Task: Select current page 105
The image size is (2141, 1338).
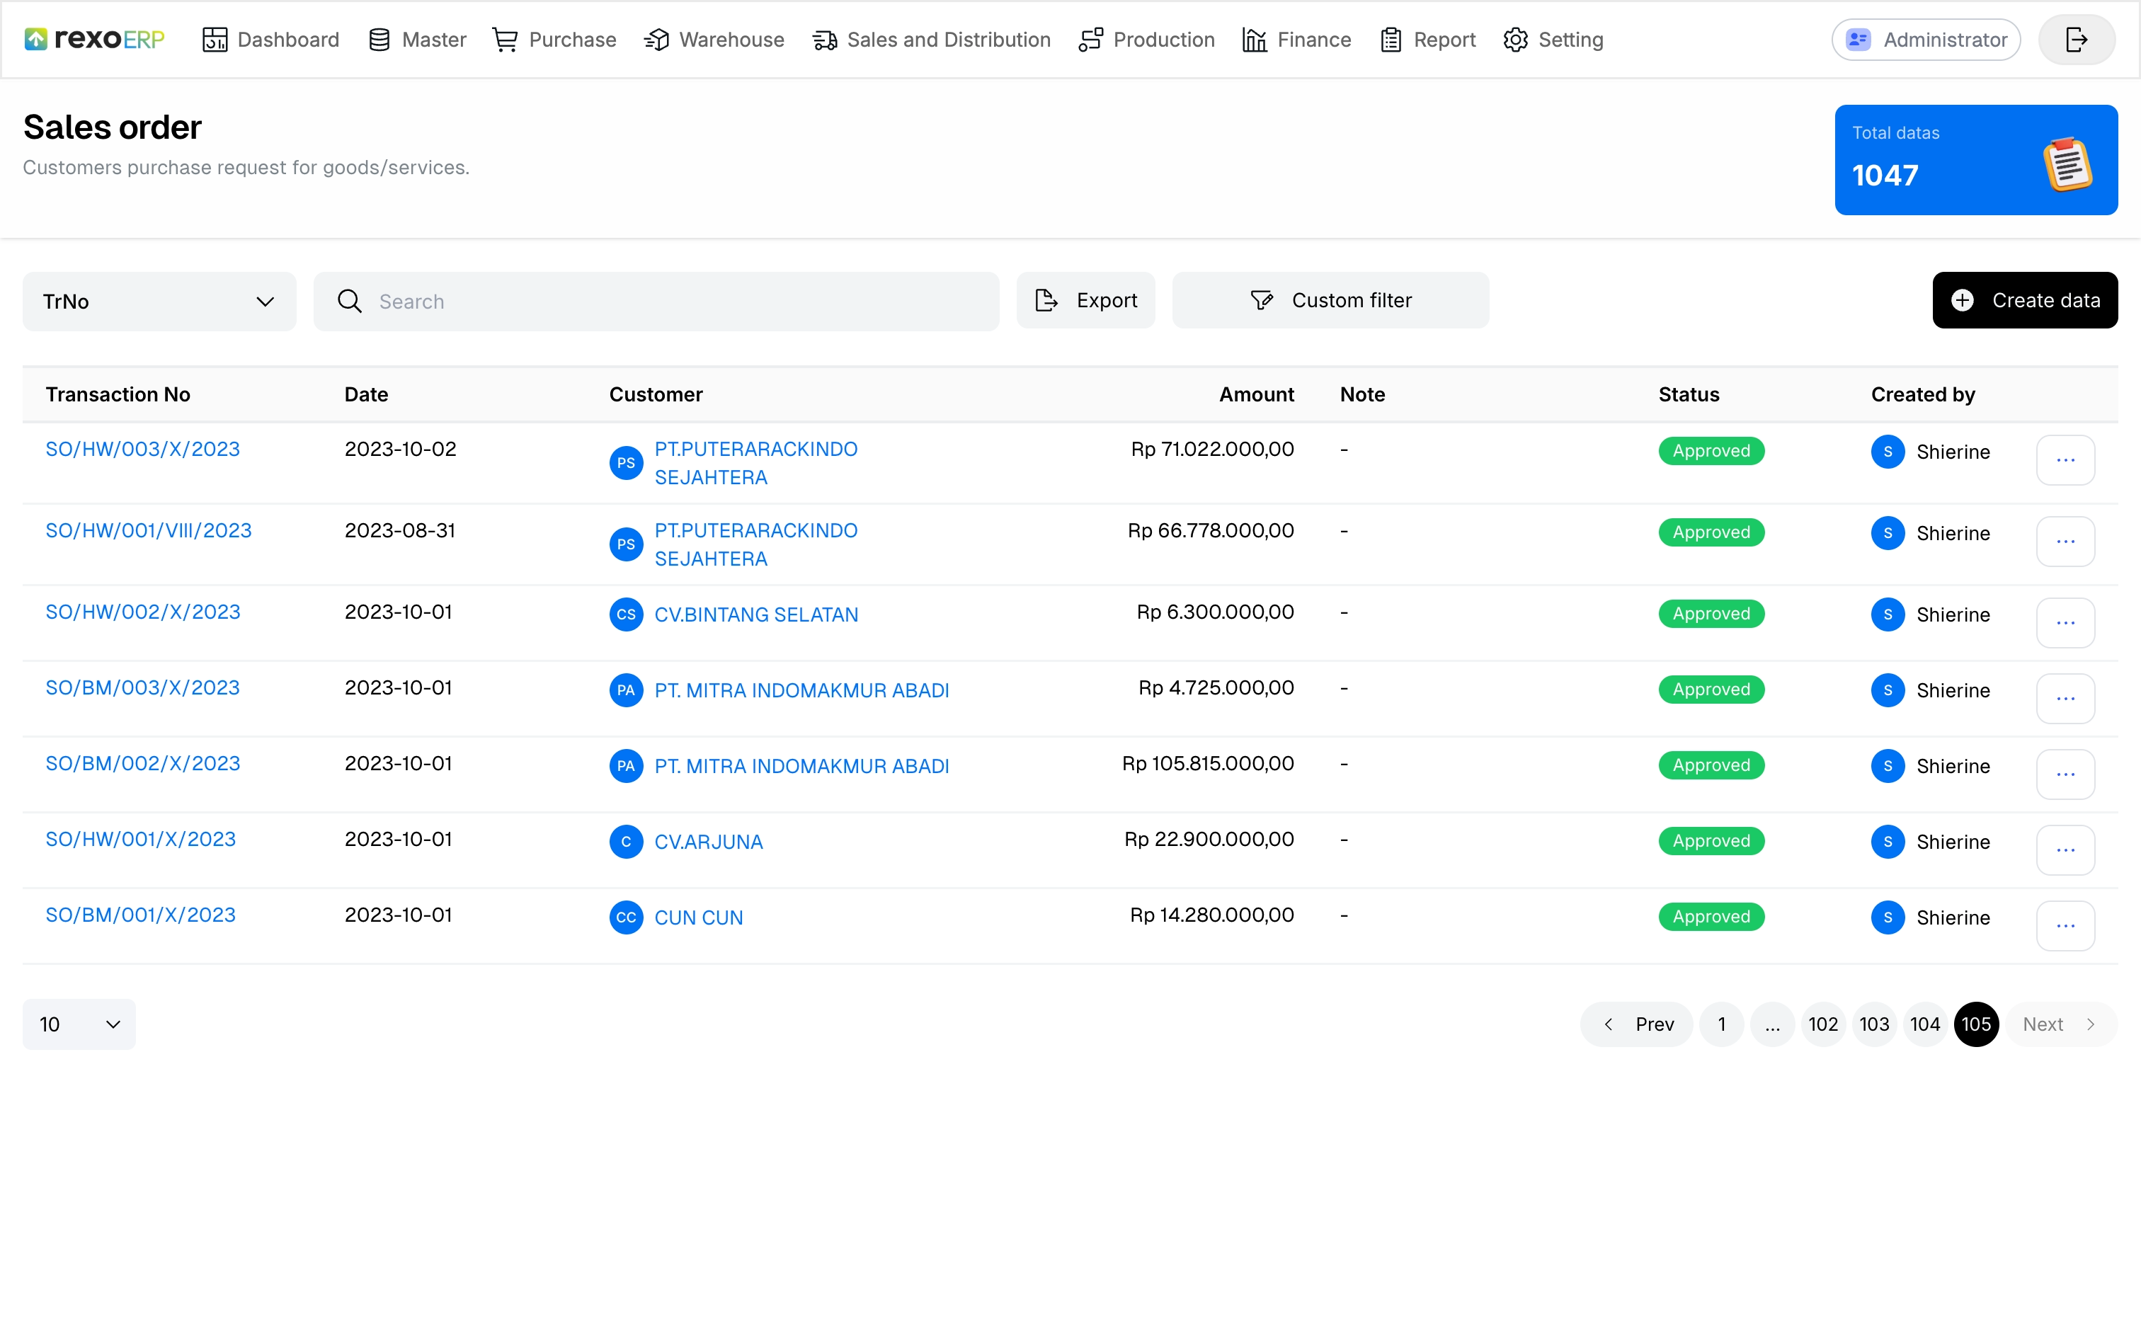Action: (1977, 1025)
